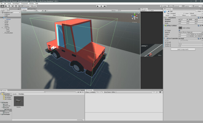Check the Is Turned checkbox
The width and height of the screenshot is (203, 123).
click(x=179, y=42)
